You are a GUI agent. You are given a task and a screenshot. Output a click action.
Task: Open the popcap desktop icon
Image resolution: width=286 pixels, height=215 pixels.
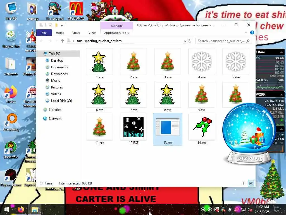[x=32, y=11]
